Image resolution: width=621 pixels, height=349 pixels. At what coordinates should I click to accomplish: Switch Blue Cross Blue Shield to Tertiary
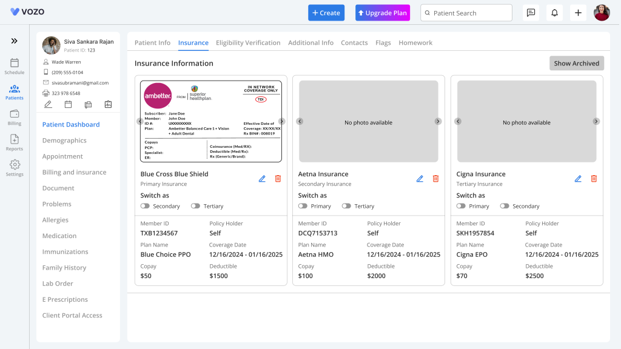tap(195, 206)
